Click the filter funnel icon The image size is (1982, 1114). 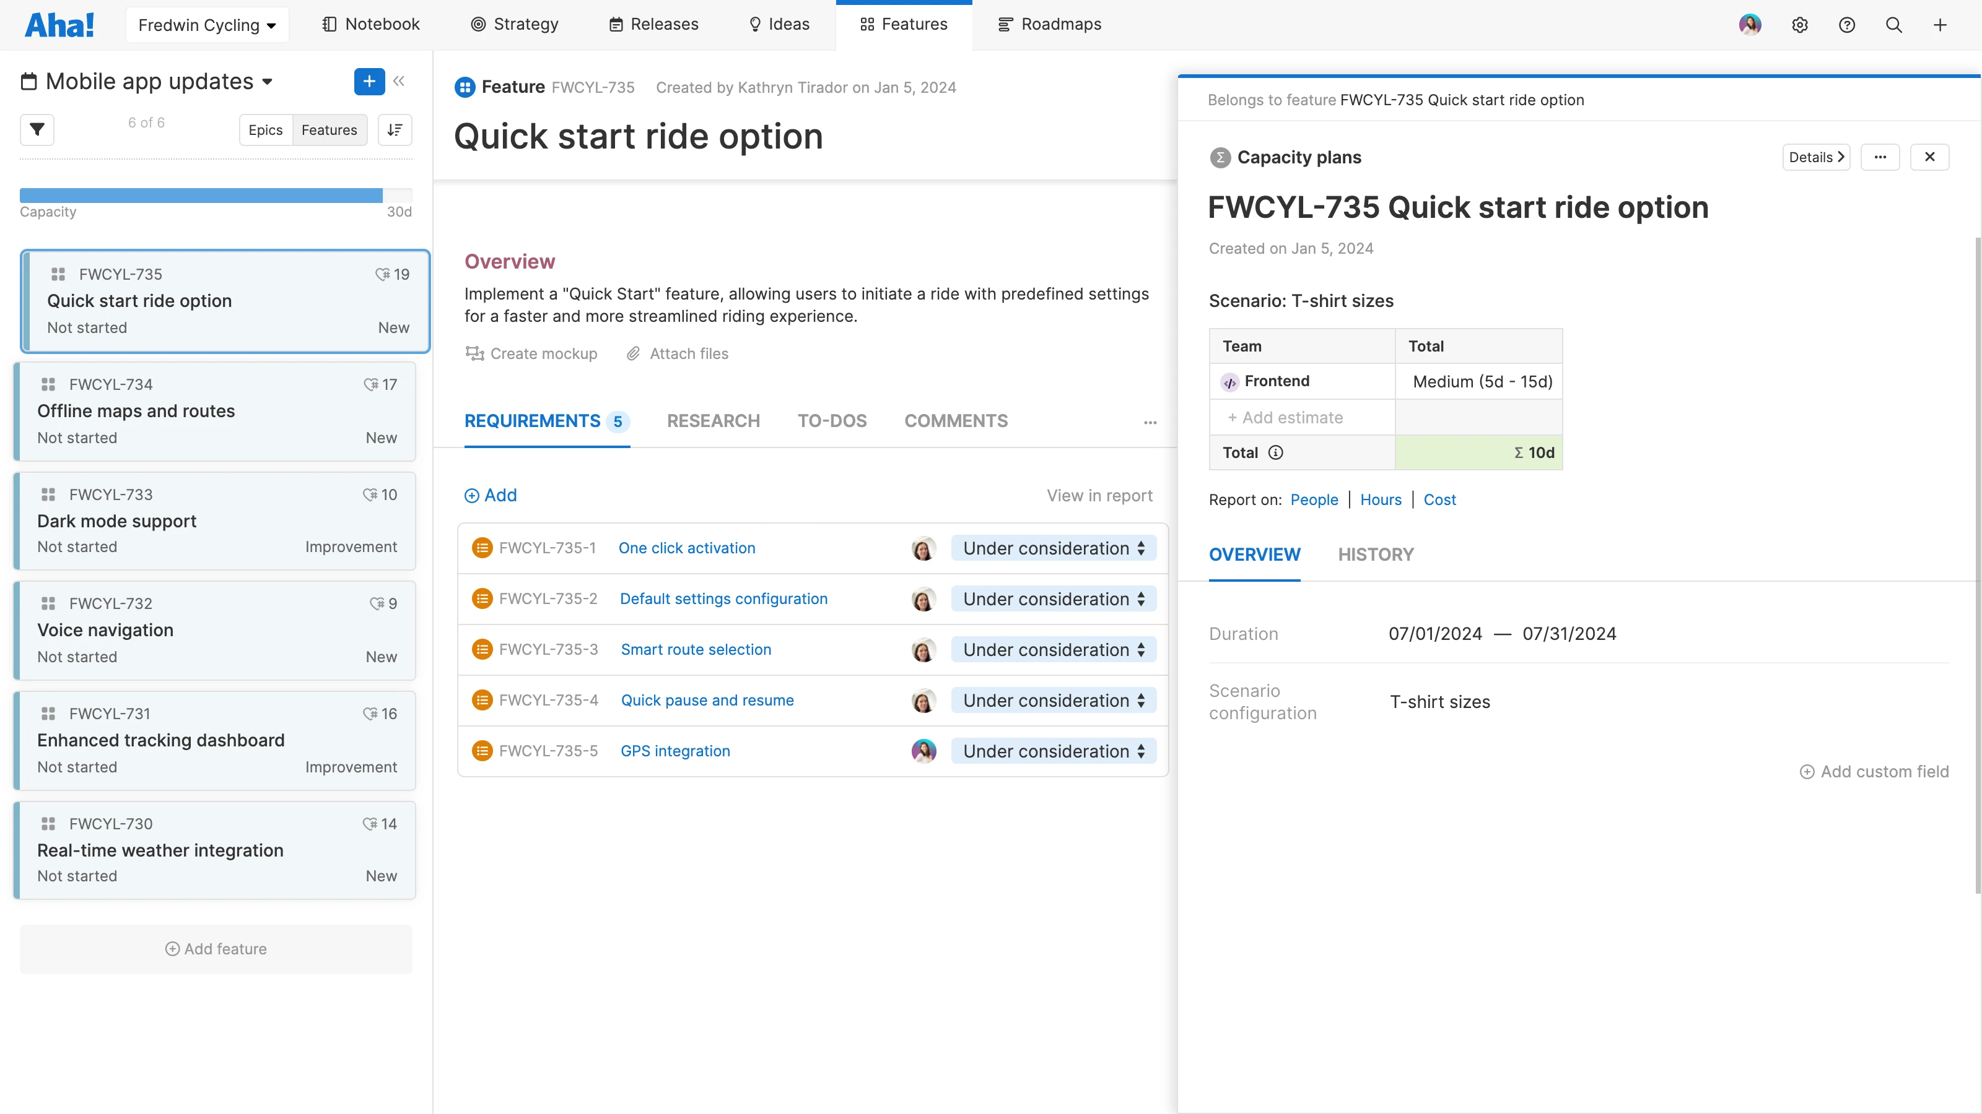[x=36, y=130]
